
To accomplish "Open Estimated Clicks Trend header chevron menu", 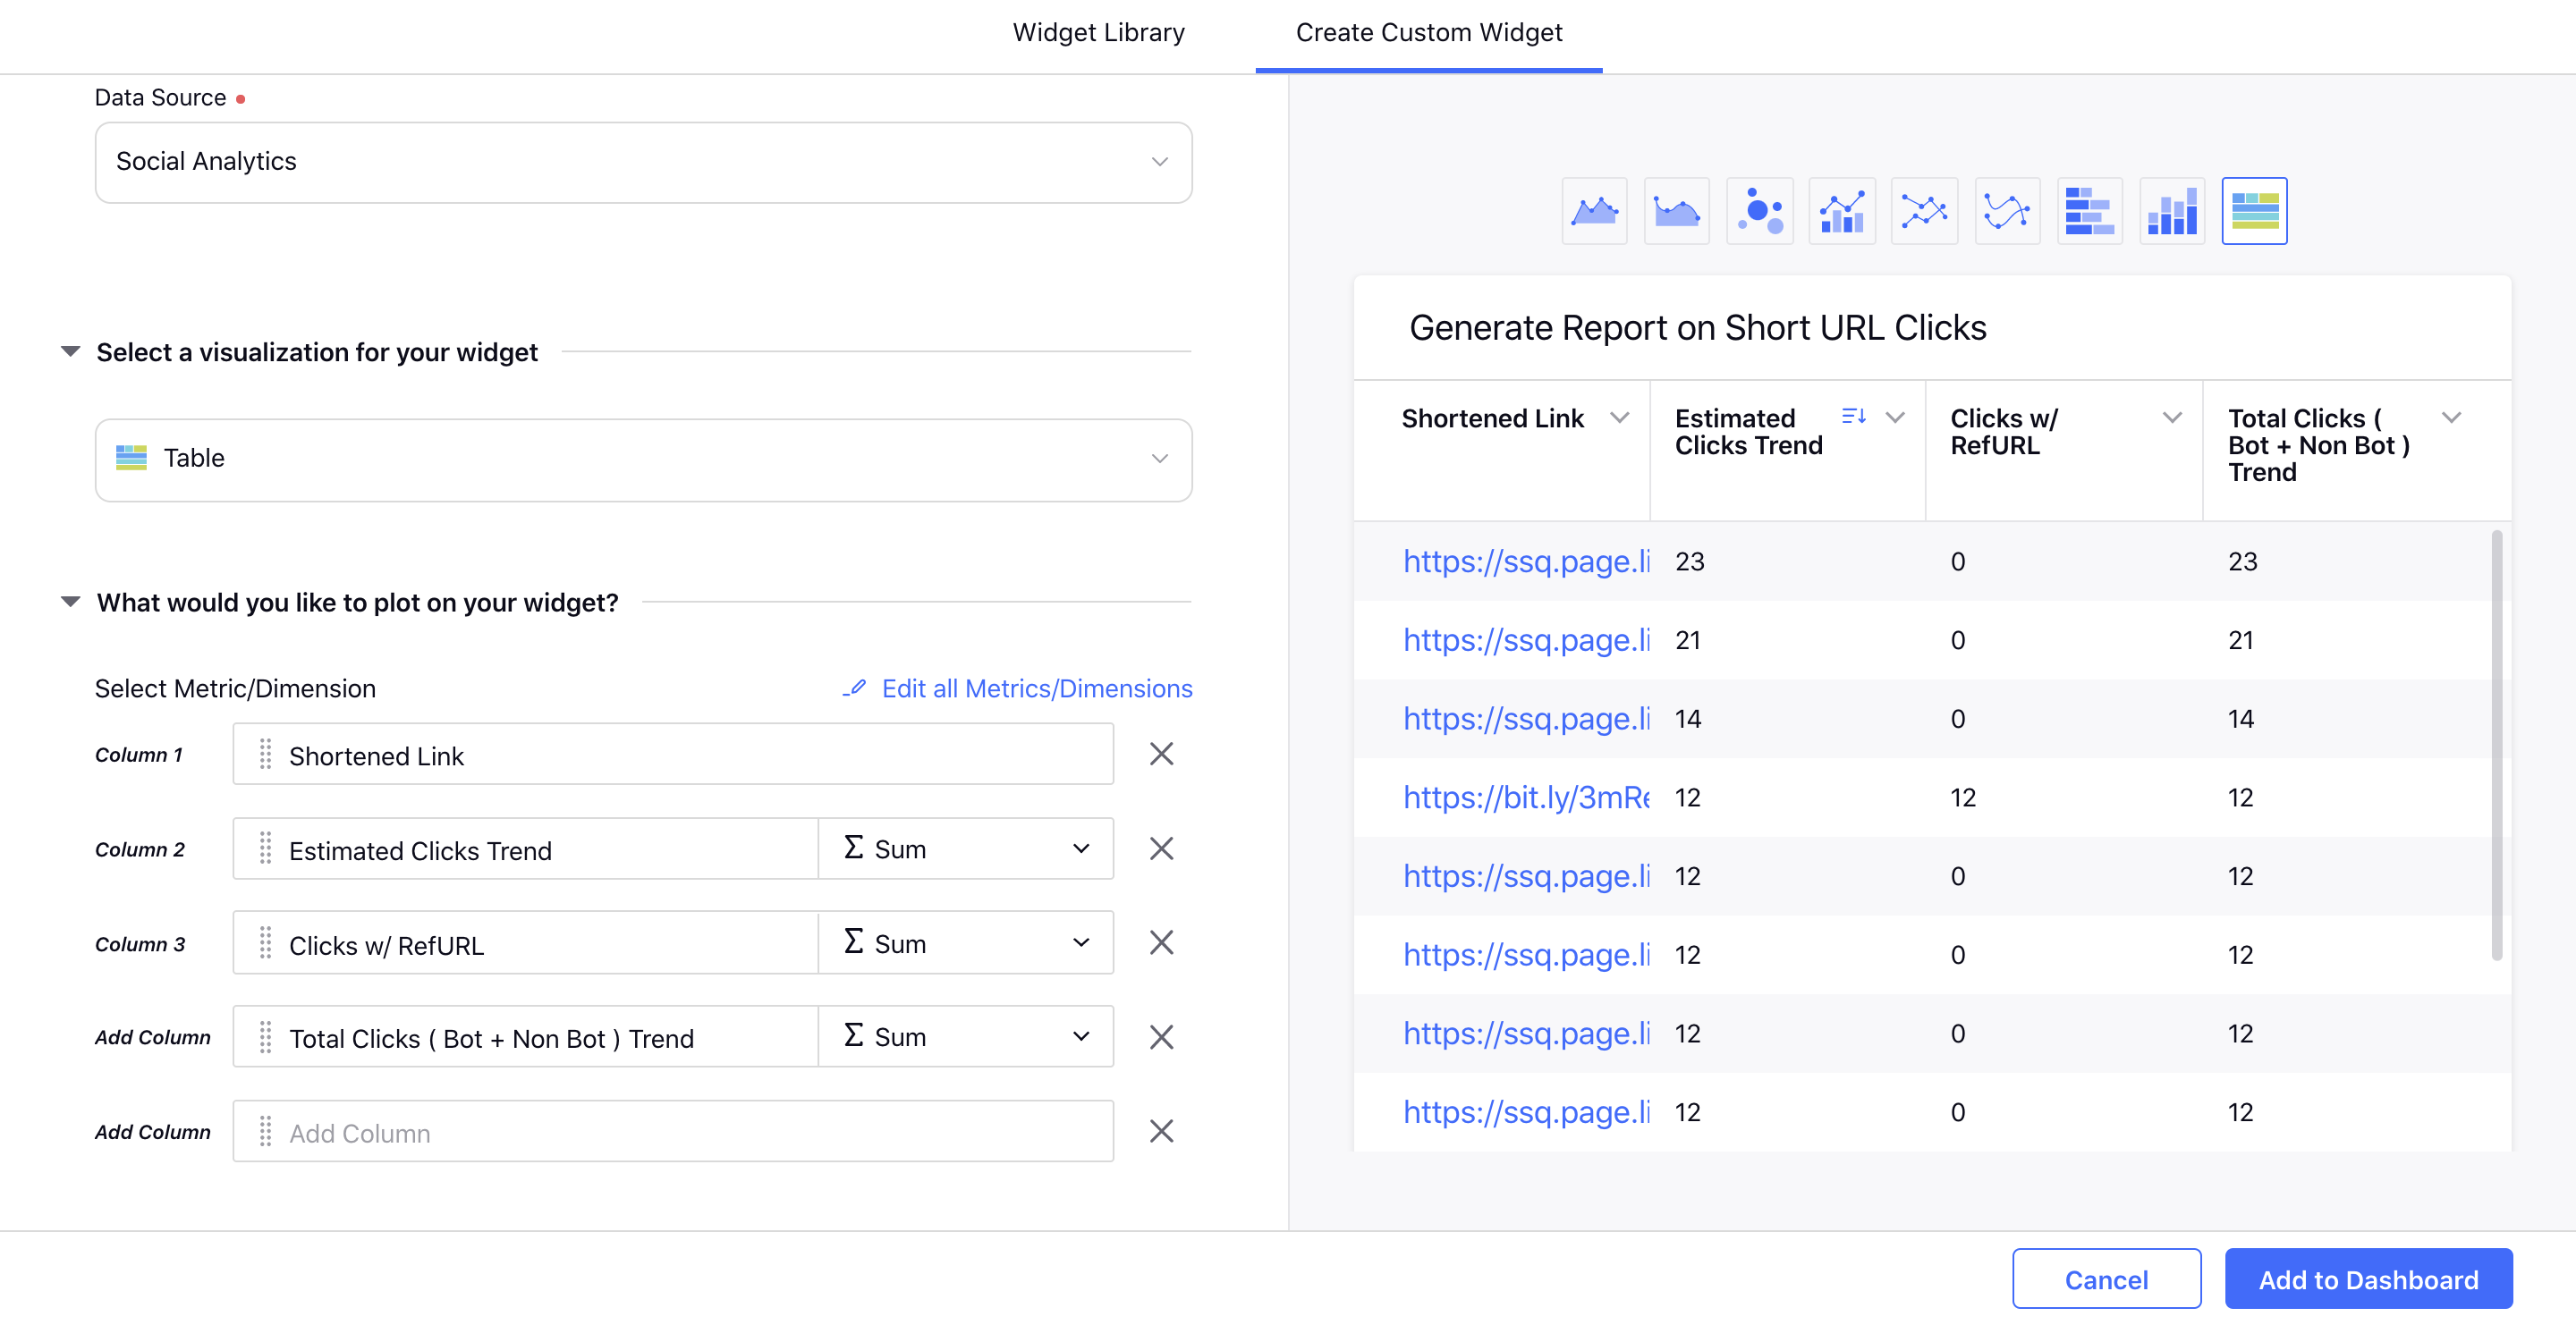I will coord(1895,418).
